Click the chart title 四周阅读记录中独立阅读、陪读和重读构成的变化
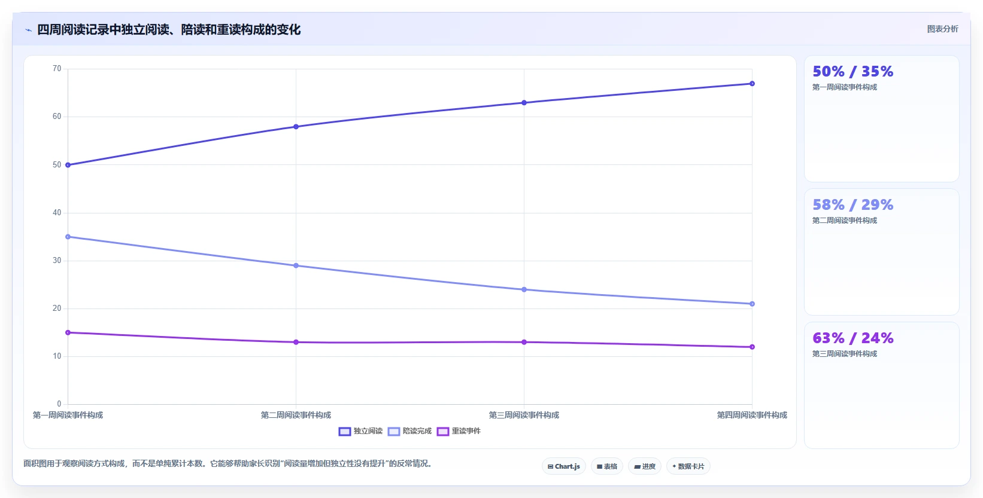Screen dimensions: 983x498 click(x=169, y=29)
